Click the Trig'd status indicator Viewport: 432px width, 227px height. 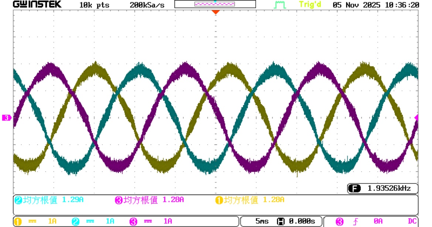pos(310,5)
